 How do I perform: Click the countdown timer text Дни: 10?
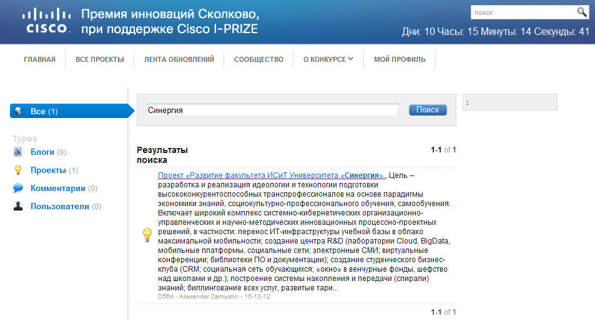click(496, 31)
